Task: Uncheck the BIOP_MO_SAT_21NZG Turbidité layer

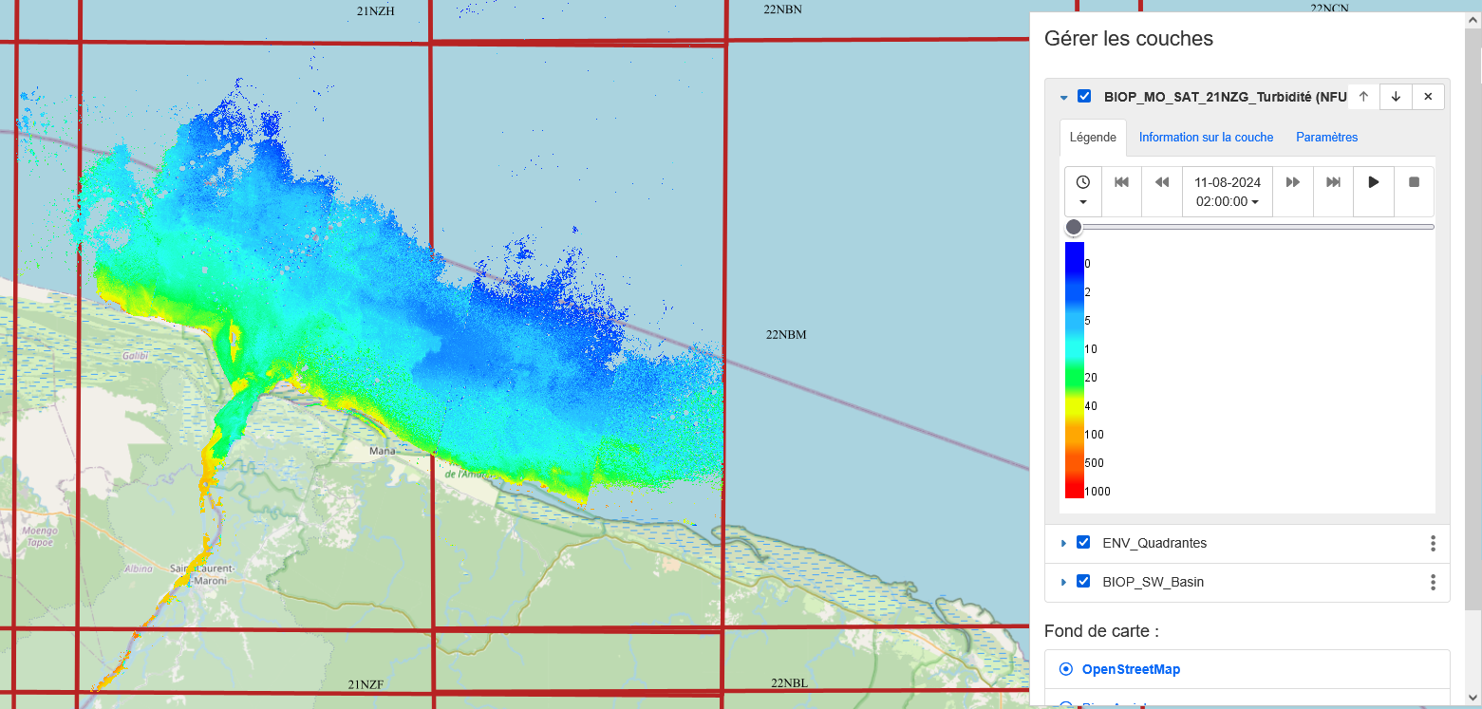Action: (1084, 96)
